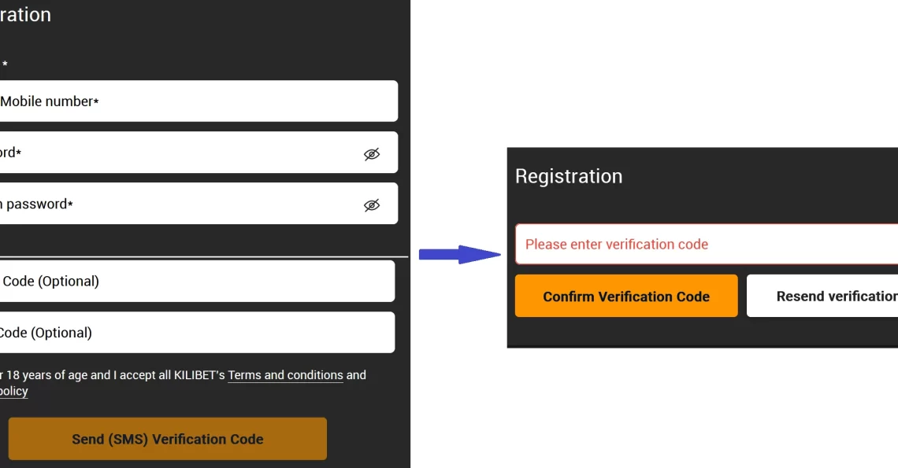Click the Confirm Verification Code button
The image size is (898, 468).
[x=626, y=296]
